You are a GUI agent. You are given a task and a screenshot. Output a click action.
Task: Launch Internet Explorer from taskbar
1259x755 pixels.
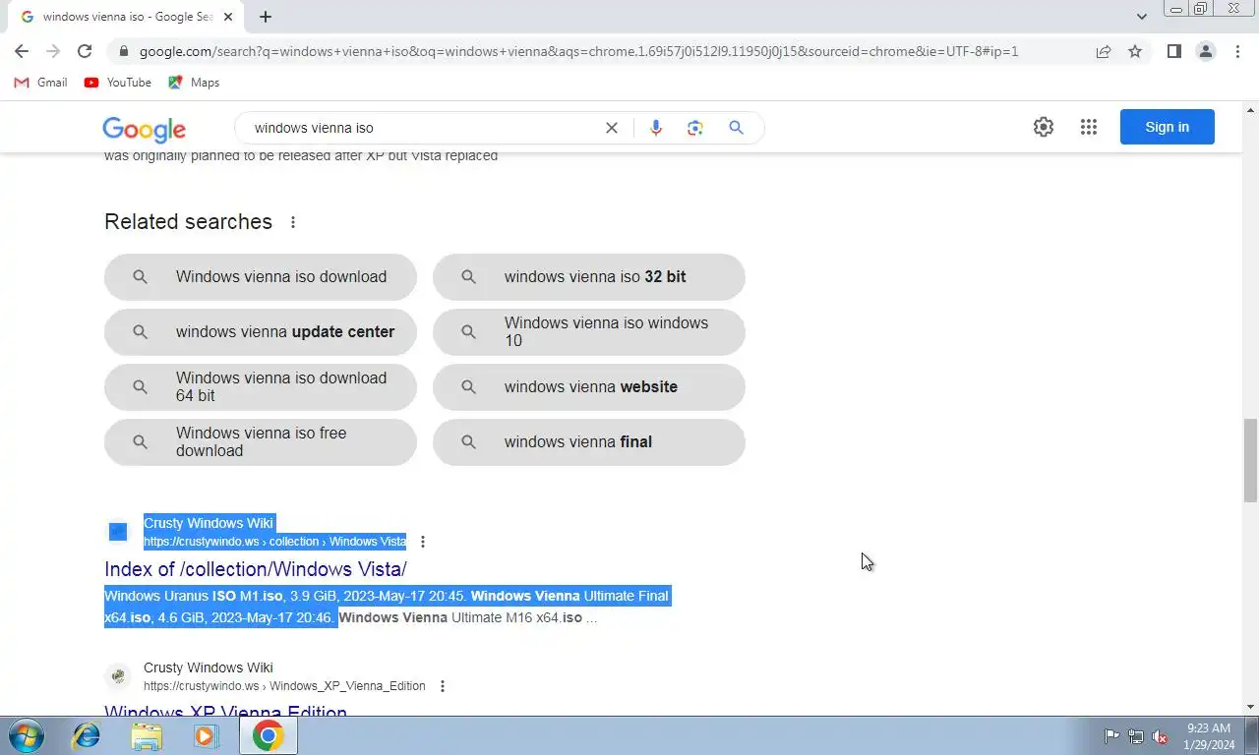[87, 735]
